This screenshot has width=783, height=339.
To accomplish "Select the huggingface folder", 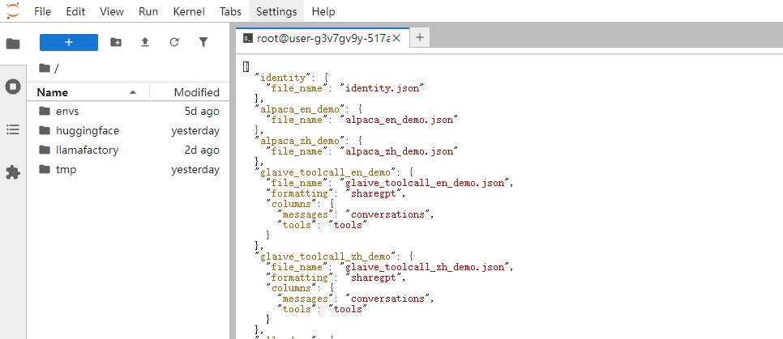I will pos(88,130).
